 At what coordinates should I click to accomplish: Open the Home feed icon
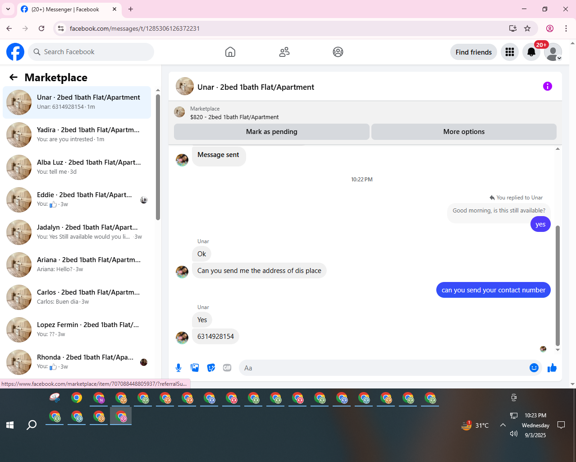pyautogui.click(x=230, y=52)
